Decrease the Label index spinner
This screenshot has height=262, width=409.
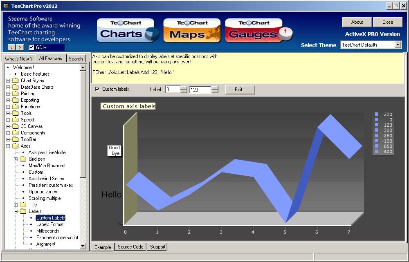click(184, 91)
